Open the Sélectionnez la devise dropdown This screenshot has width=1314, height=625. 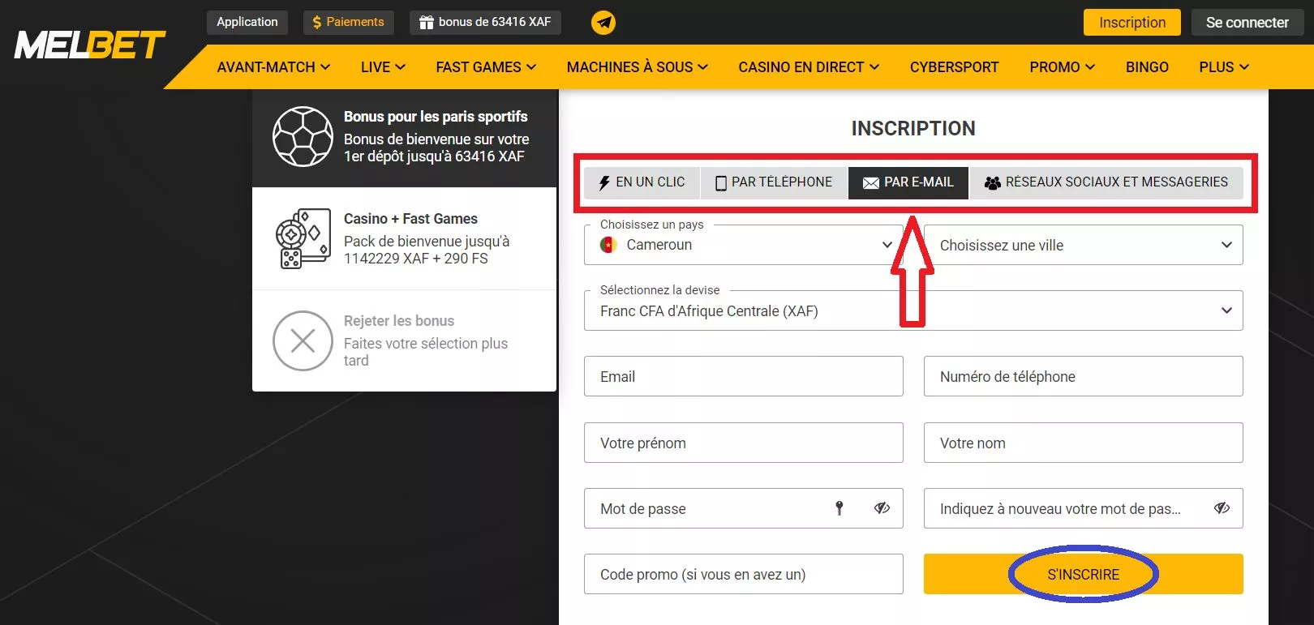913,310
